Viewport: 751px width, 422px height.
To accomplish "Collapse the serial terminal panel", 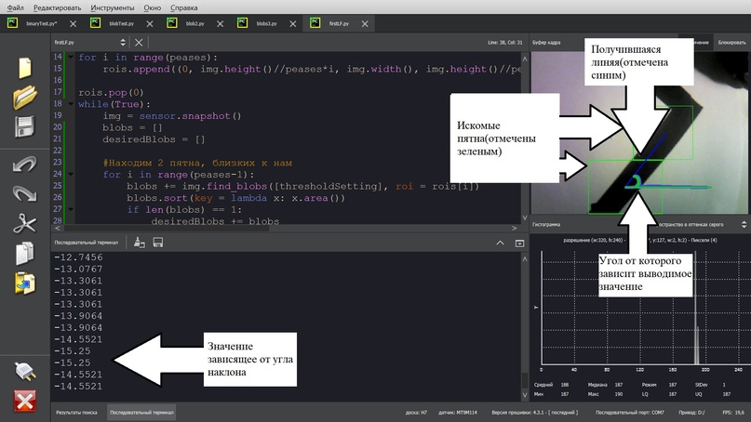I will pyautogui.click(x=519, y=244).
